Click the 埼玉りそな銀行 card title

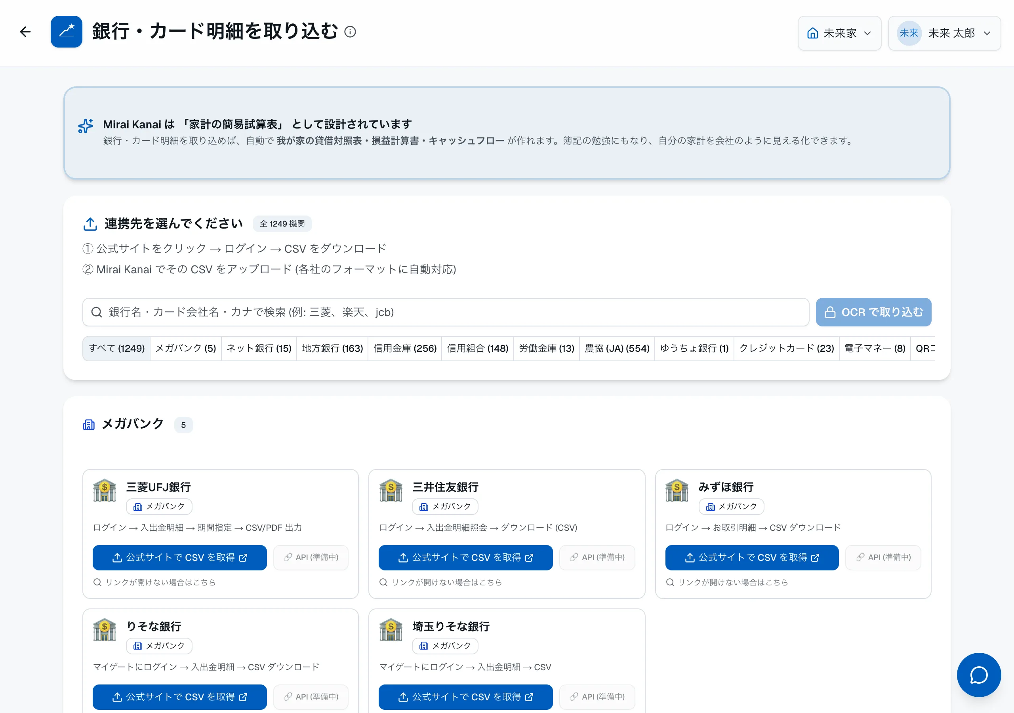tap(451, 626)
